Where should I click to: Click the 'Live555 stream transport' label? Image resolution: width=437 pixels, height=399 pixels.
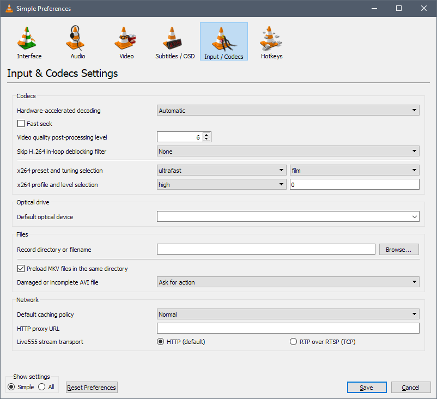point(50,342)
